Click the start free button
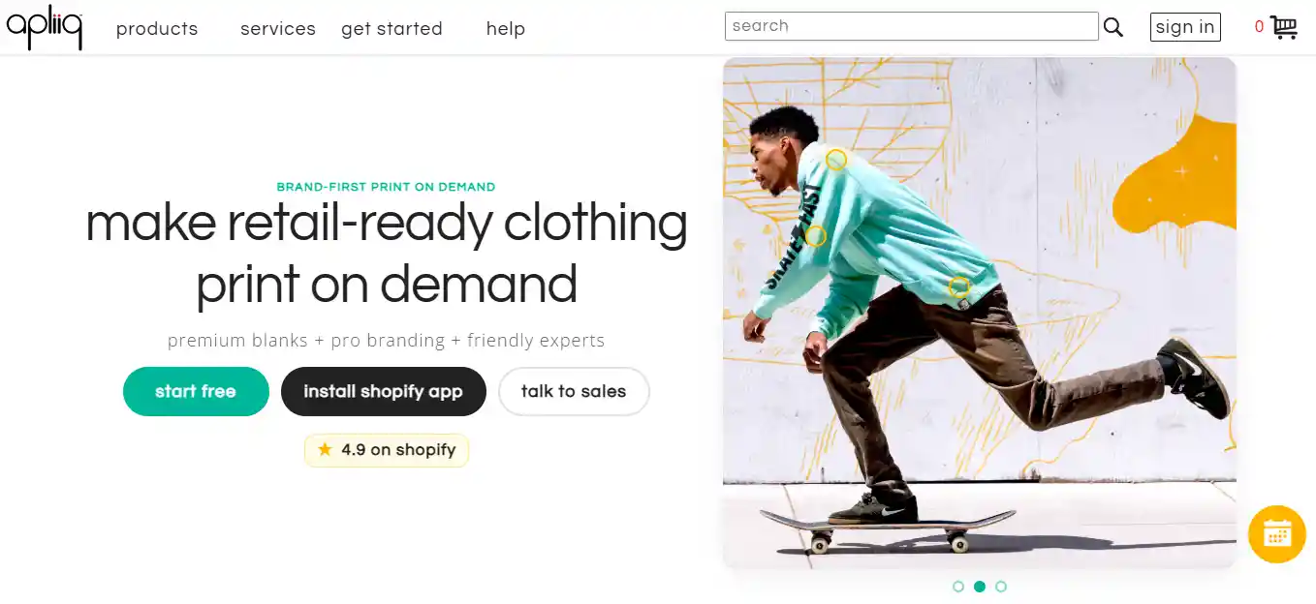The image size is (1316, 604). (x=196, y=391)
